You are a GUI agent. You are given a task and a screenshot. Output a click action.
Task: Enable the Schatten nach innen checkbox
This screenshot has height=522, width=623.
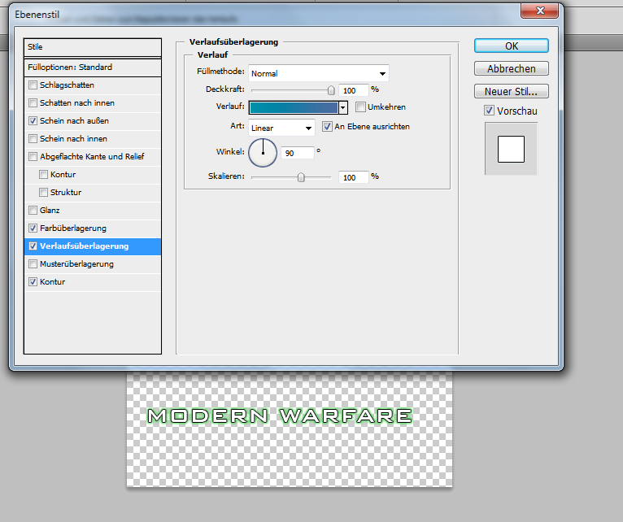[x=33, y=103]
